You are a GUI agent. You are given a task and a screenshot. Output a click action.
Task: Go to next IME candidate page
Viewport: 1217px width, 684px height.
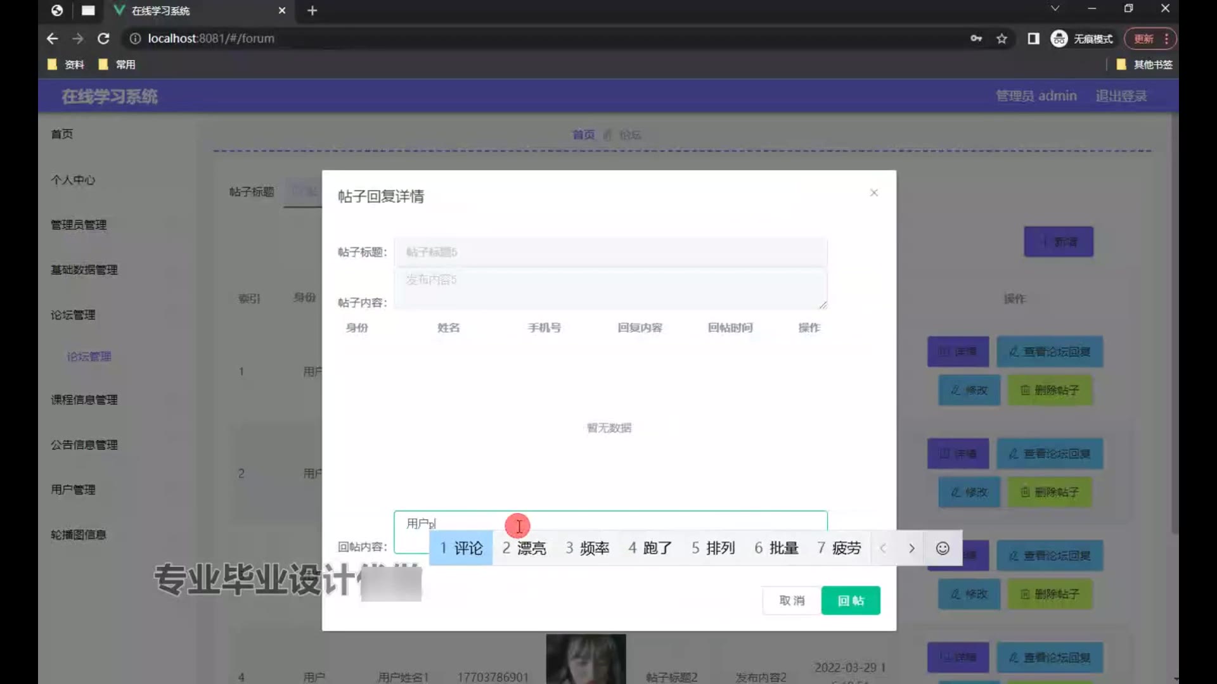coord(911,548)
